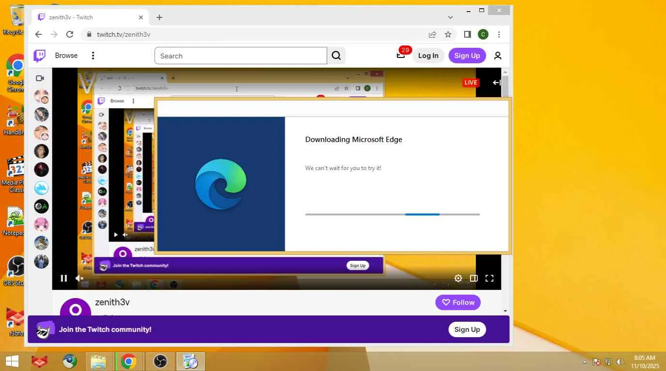Click the share this page icon

click(432, 34)
